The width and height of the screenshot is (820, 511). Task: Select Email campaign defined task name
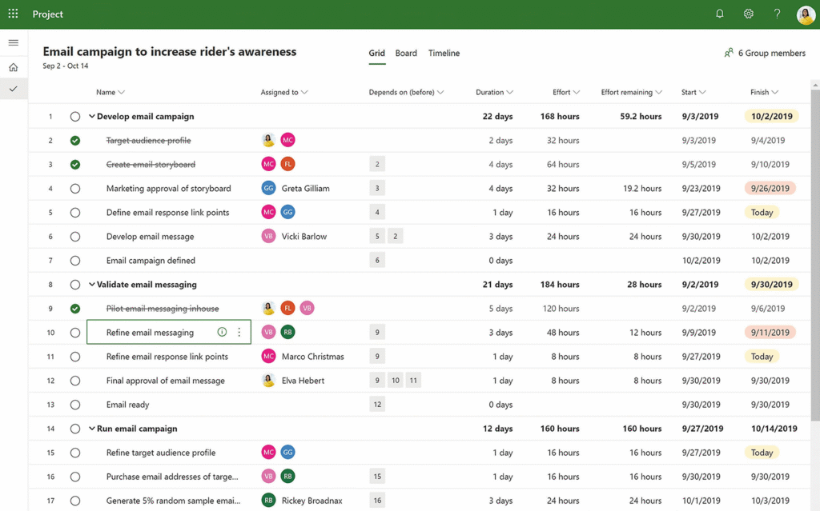(151, 260)
